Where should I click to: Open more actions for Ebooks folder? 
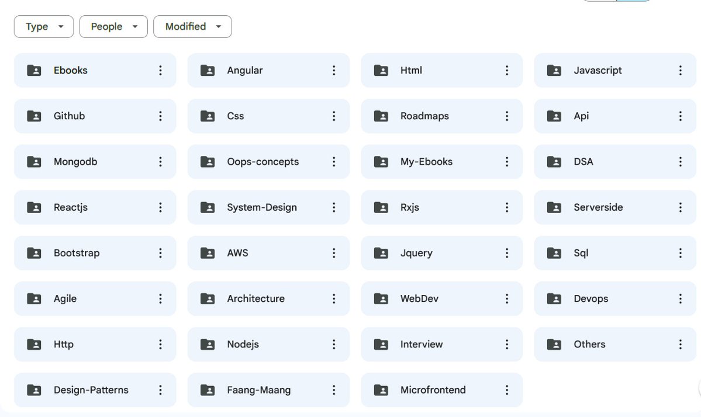(161, 70)
